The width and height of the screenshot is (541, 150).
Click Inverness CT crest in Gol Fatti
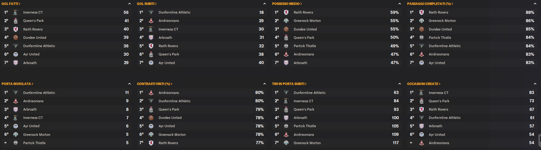click(15, 12)
